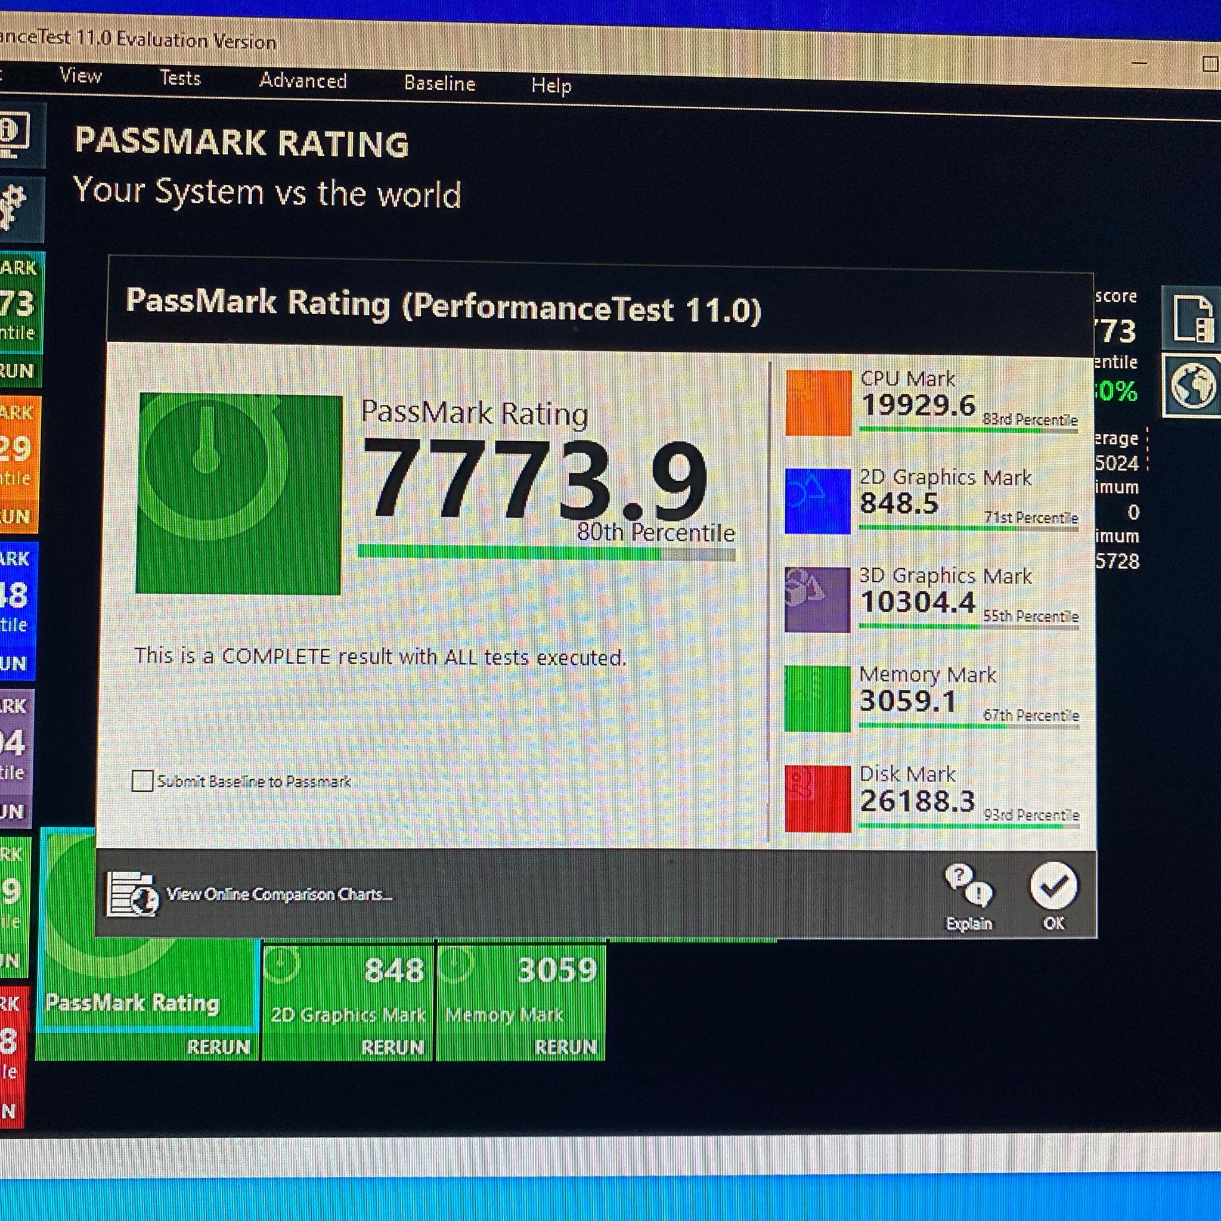Open the Help menu
The width and height of the screenshot is (1221, 1221).
tap(551, 85)
